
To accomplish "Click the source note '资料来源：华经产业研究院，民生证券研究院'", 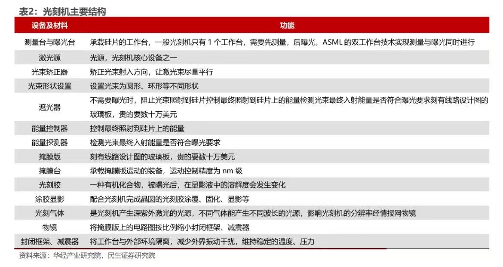I will pyautogui.click(x=87, y=255).
